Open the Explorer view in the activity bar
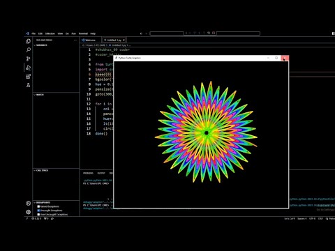The height and width of the screenshot is (251, 335). (x=28, y=41)
